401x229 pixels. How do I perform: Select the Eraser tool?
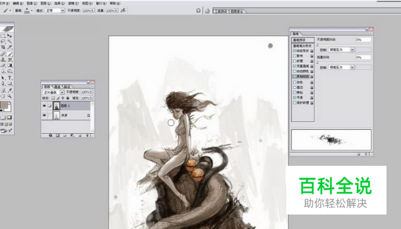[3, 66]
